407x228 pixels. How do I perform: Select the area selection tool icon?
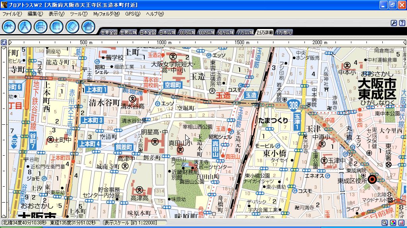57,27
